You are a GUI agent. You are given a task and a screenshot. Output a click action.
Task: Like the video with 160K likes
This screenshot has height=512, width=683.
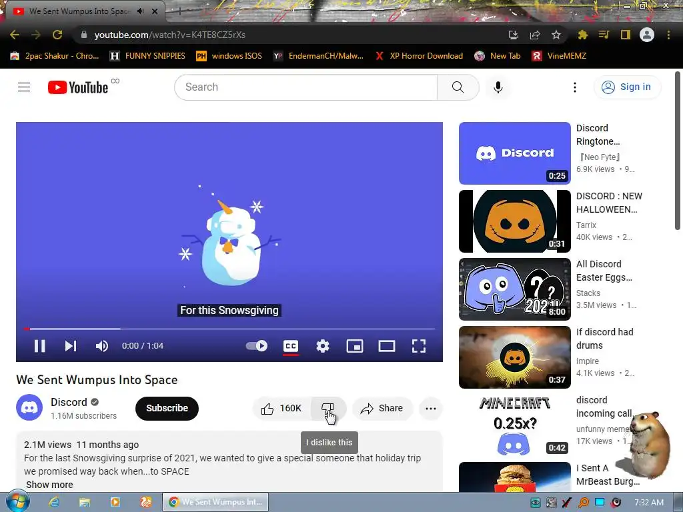tap(281, 409)
